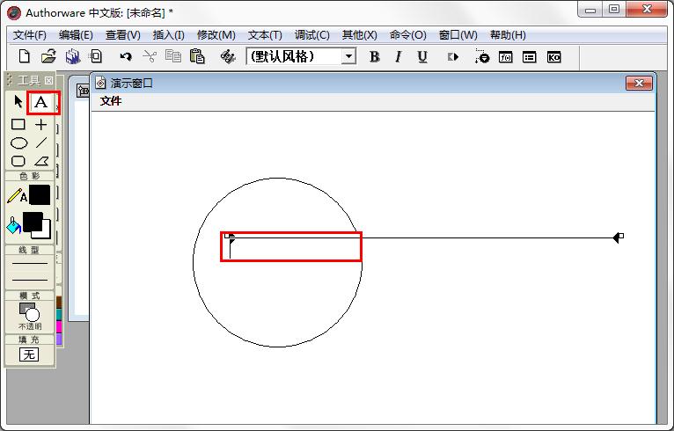Click the Open file folder icon

[x=48, y=56]
